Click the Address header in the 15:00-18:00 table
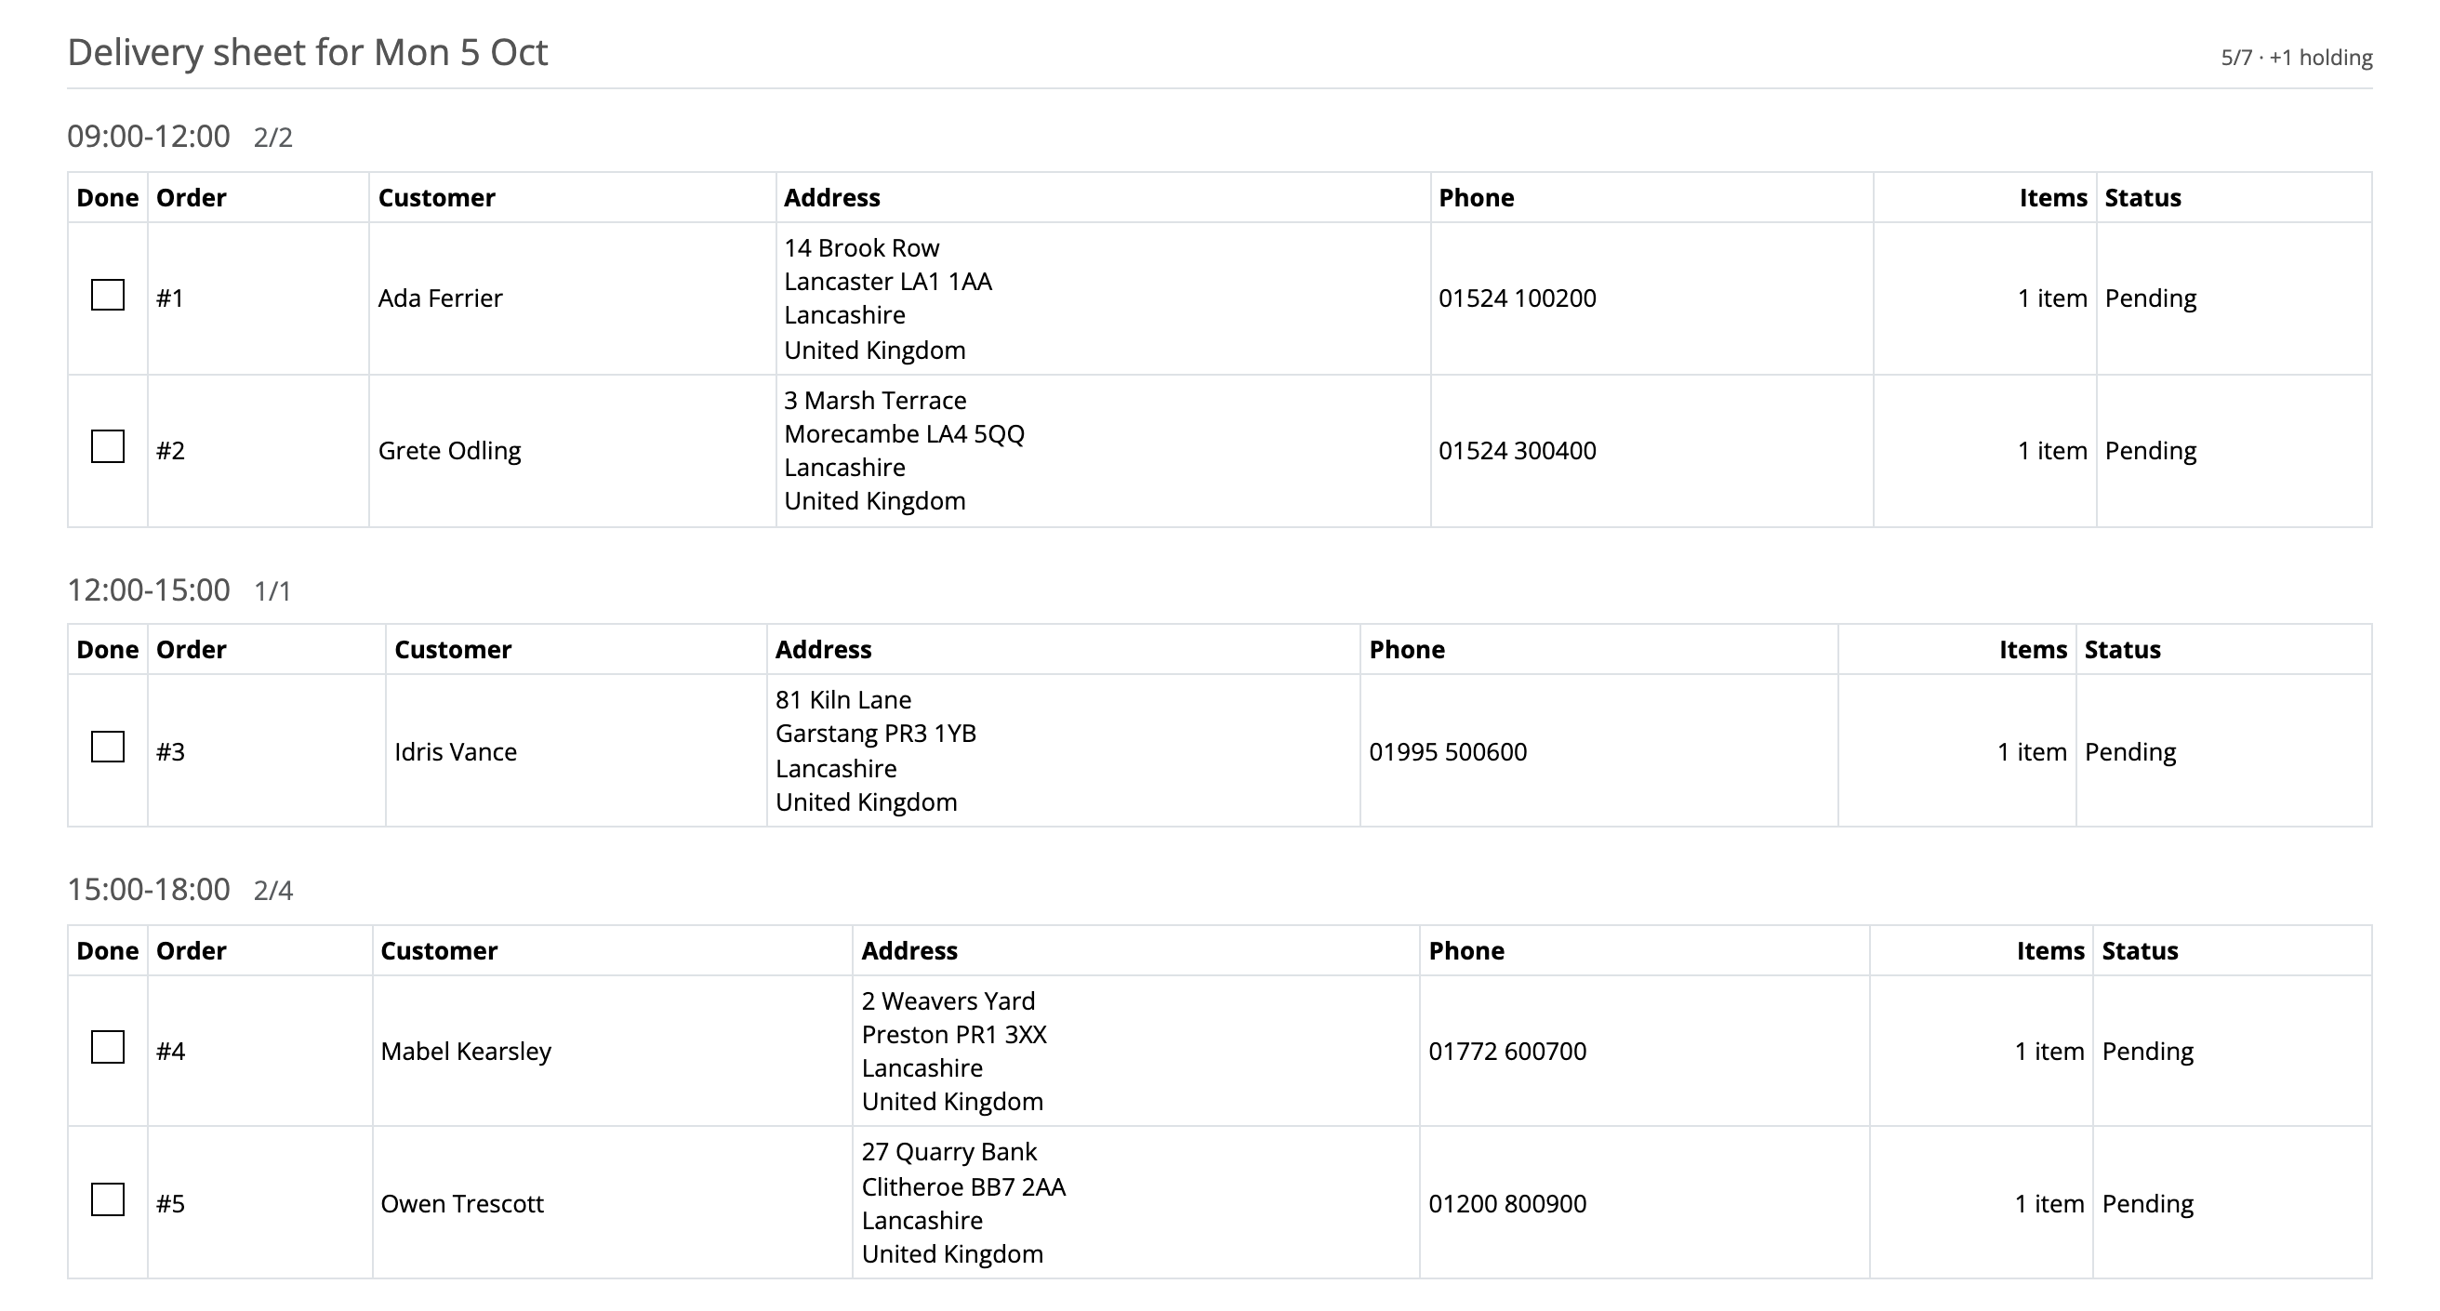 909,950
